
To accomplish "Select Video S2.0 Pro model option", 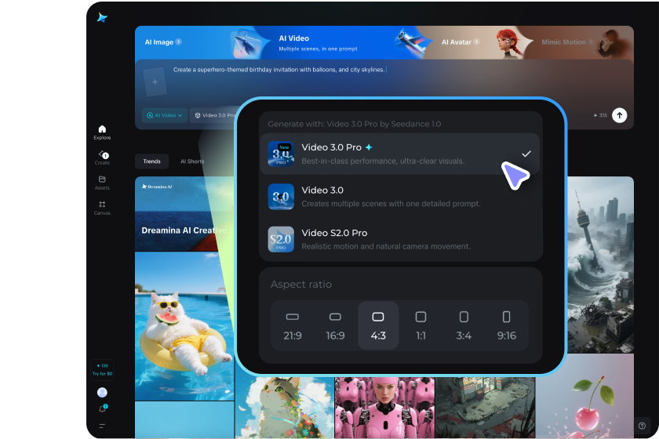I will pyautogui.click(x=399, y=239).
